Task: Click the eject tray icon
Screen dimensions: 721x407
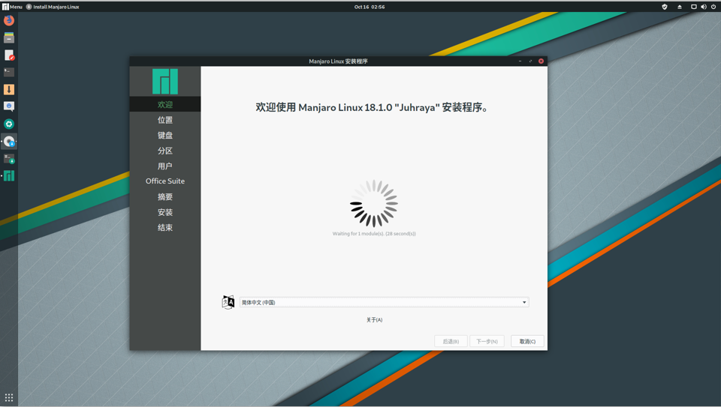Action: pyautogui.click(x=679, y=7)
